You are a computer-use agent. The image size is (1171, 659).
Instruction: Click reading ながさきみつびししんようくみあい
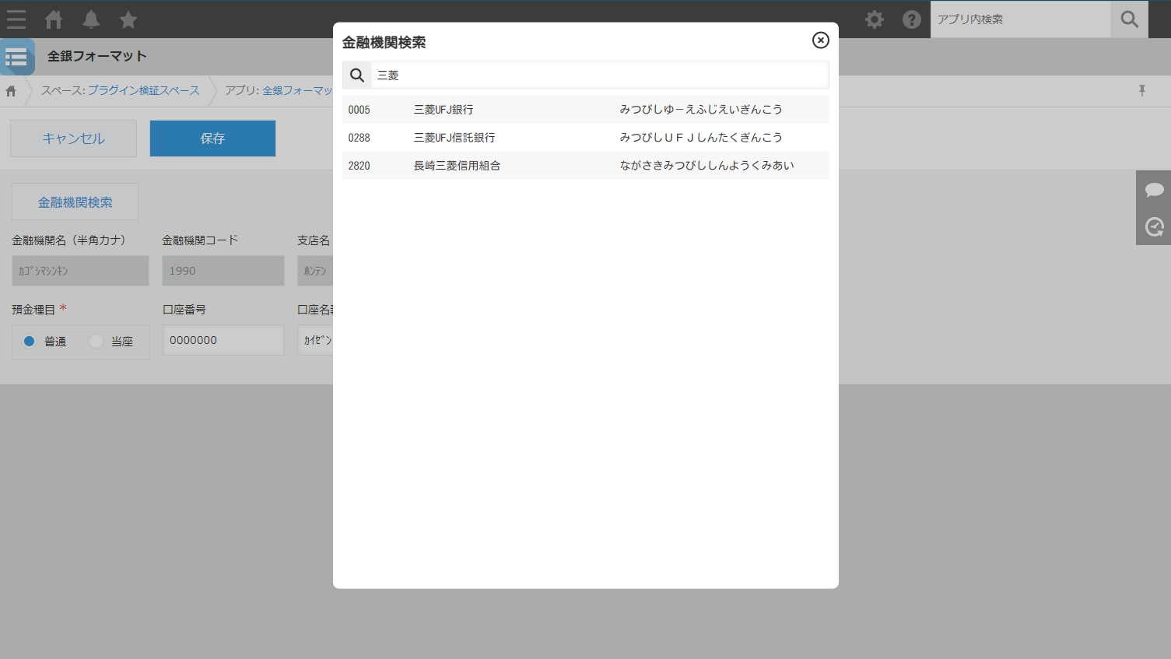[706, 166]
